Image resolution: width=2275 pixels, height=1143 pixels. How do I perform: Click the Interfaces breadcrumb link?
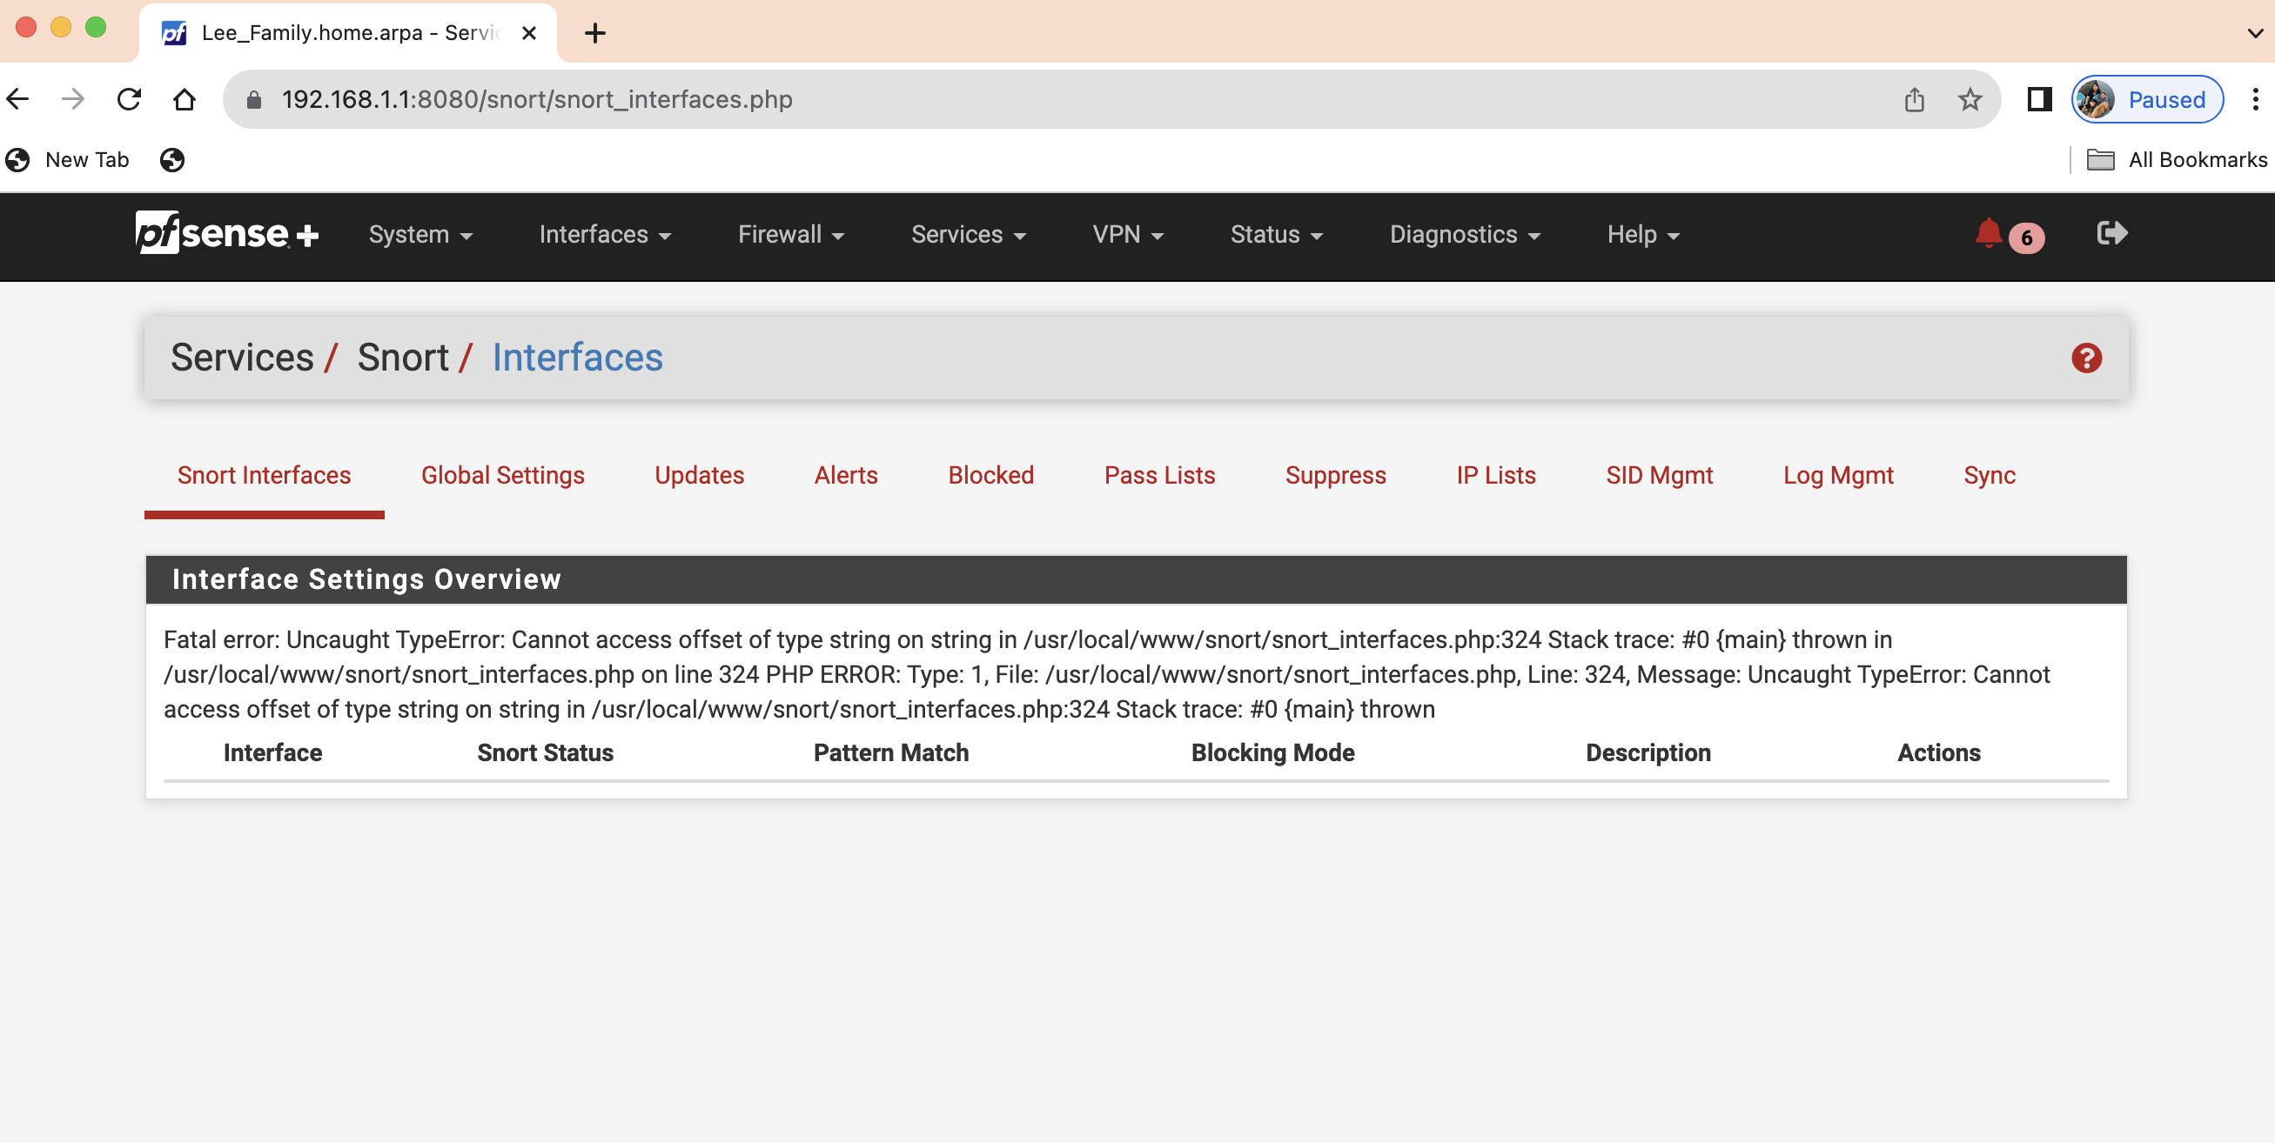coord(577,358)
